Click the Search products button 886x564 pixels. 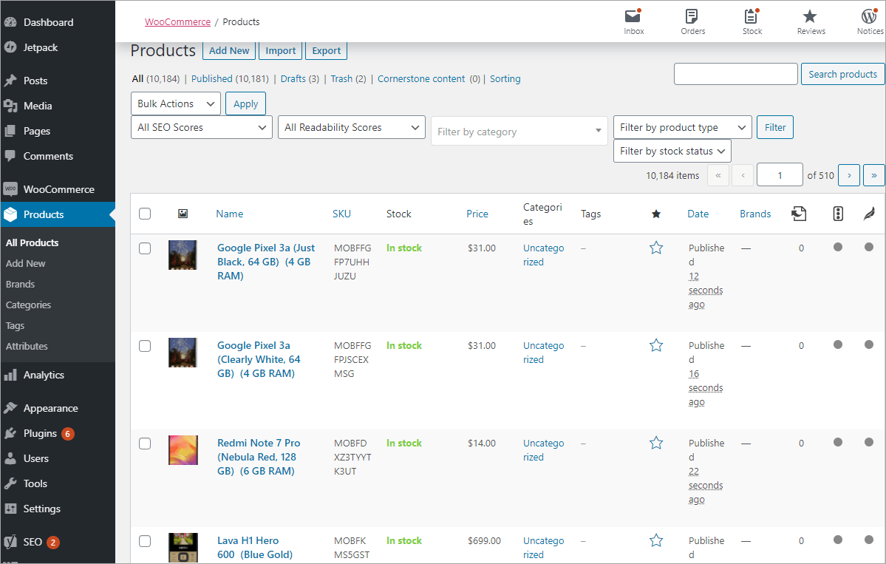click(842, 74)
